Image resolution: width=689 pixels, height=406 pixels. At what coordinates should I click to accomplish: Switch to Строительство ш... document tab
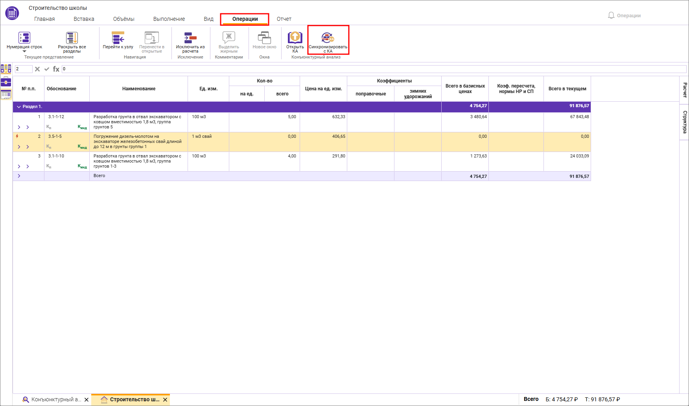pyautogui.click(x=131, y=399)
